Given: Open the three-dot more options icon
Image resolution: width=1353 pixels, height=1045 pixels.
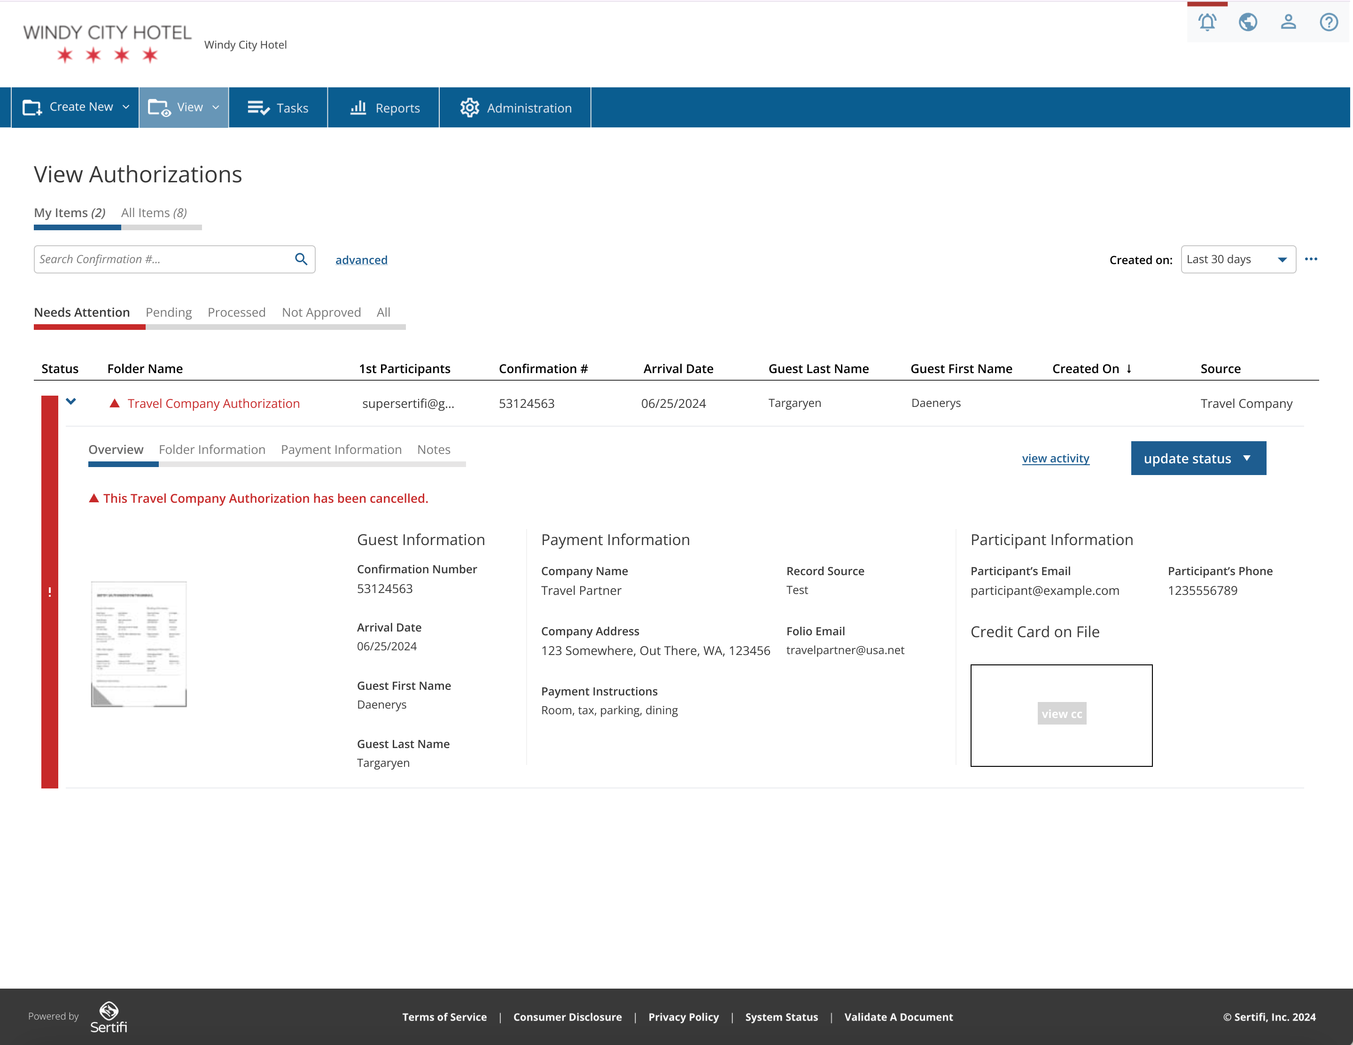Looking at the screenshot, I should 1311,259.
